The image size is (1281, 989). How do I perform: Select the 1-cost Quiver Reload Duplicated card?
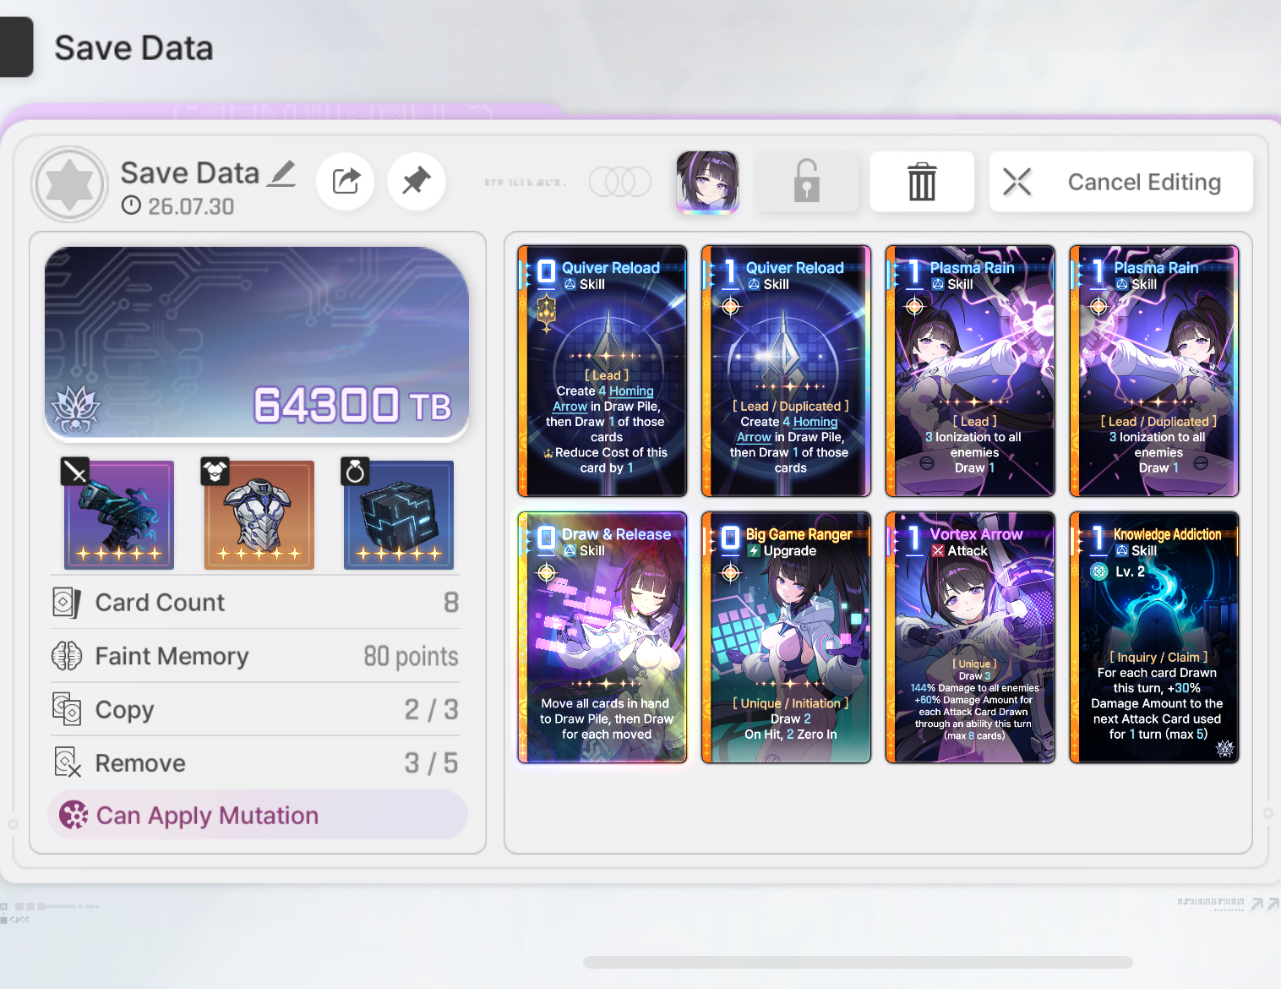click(786, 371)
